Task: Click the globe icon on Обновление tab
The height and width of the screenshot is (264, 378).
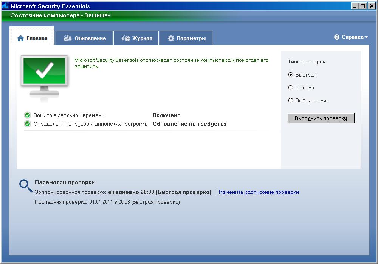Action: tap(68, 38)
